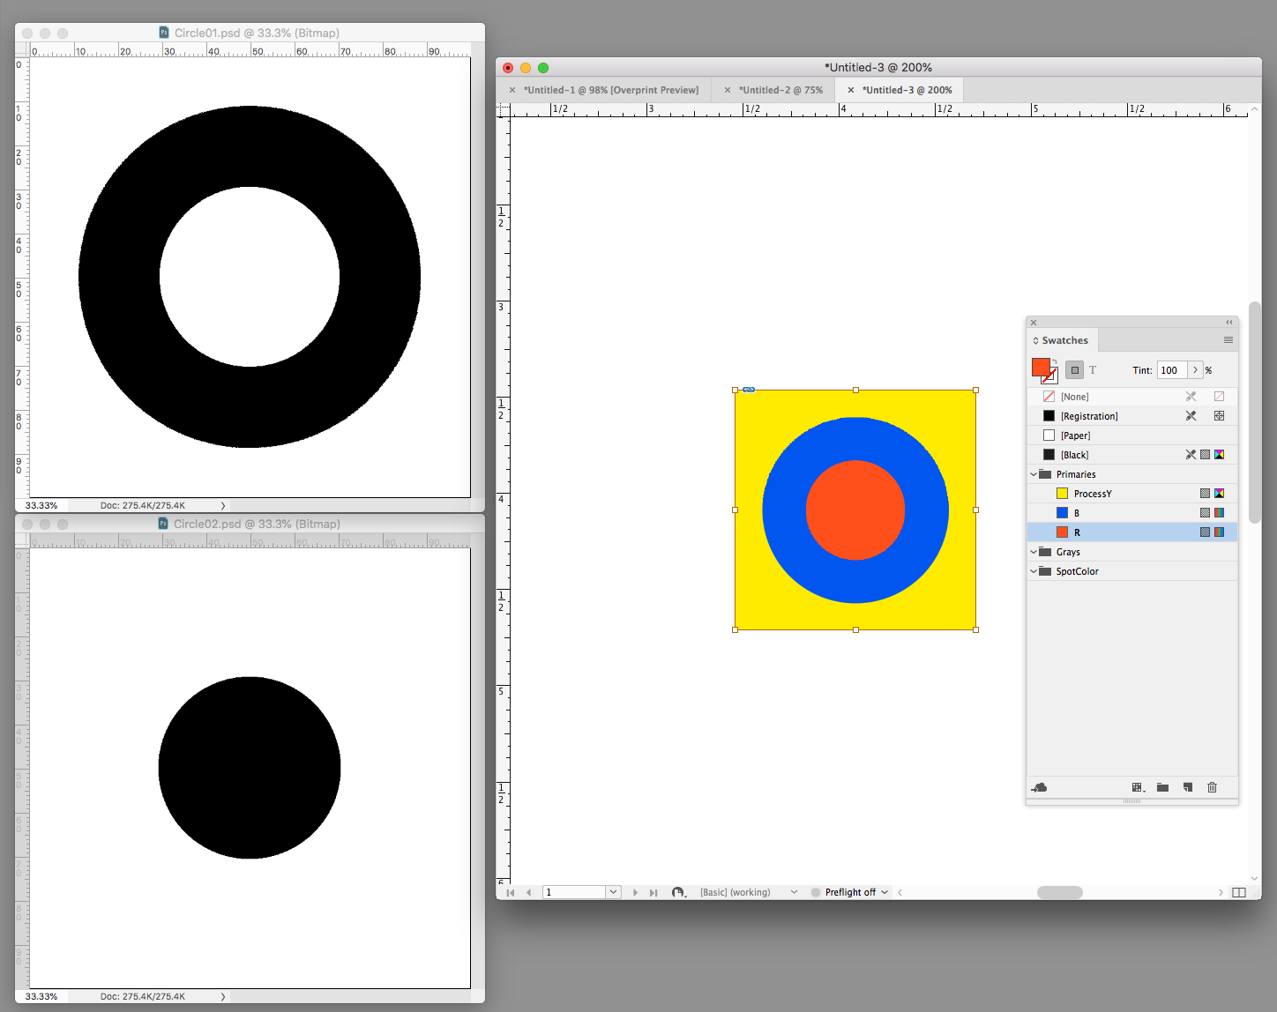
Task: Click the Delete Swatch trash icon
Action: 1213,787
